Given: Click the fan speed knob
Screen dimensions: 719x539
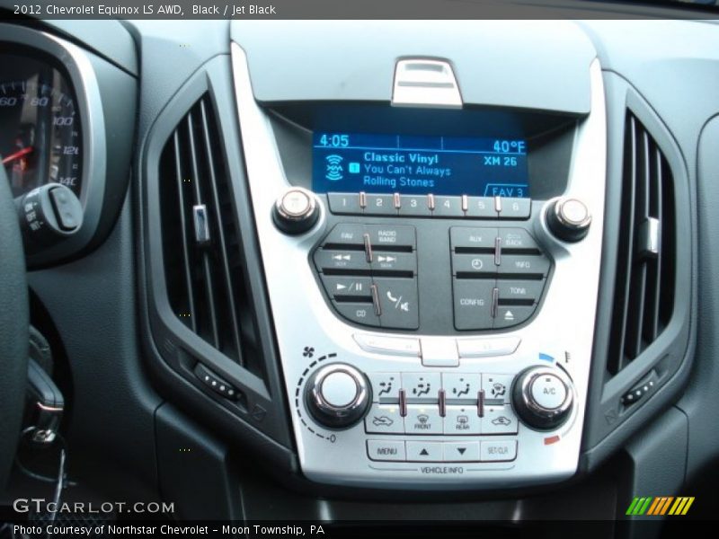Looking at the screenshot, I should (339, 393).
